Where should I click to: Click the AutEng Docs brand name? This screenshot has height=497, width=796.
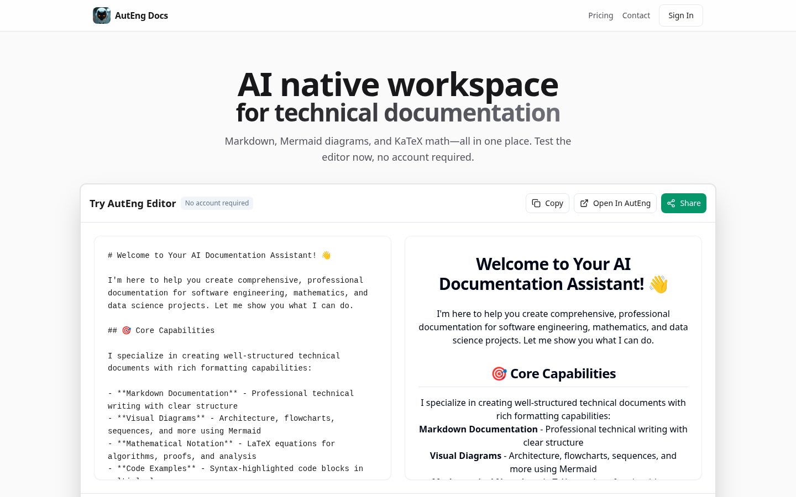(142, 15)
